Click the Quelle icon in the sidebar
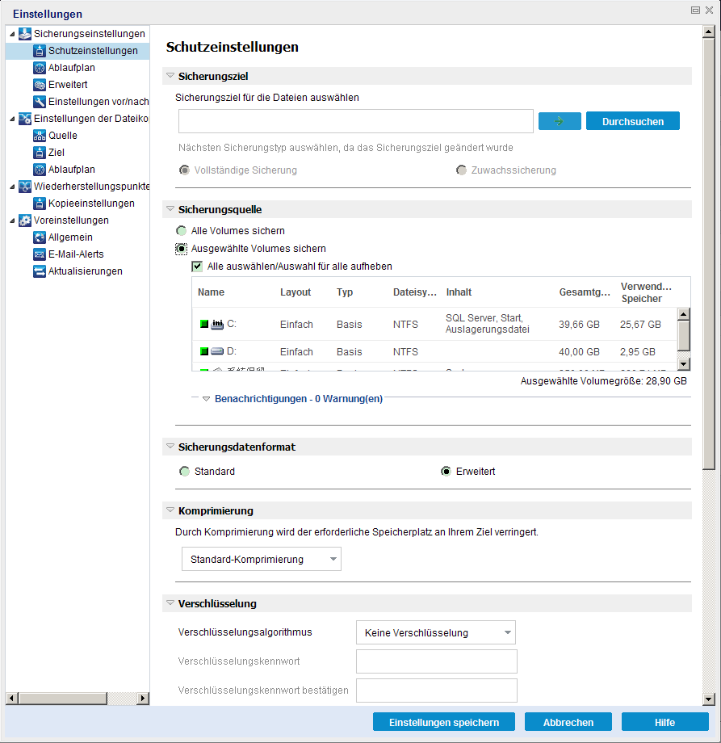The height and width of the screenshot is (743, 721). 40,136
